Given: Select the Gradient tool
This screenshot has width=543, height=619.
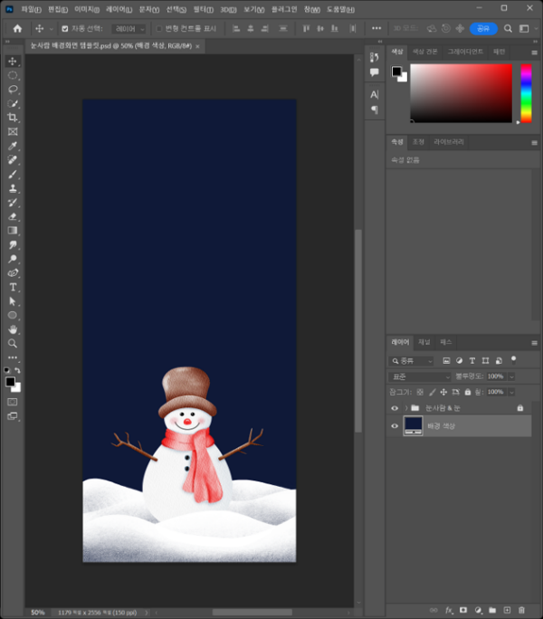Looking at the screenshot, I should pos(13,231).
